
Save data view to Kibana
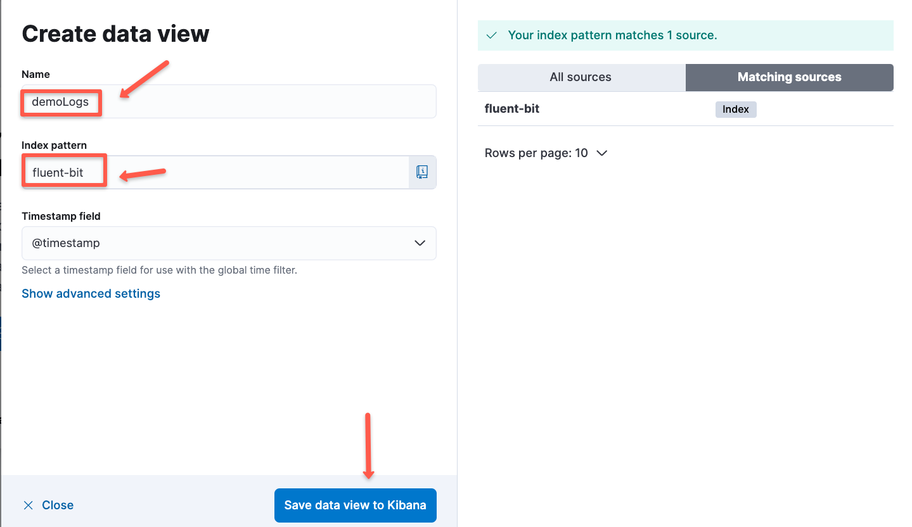pyautogui.click(x=355, y=505)
